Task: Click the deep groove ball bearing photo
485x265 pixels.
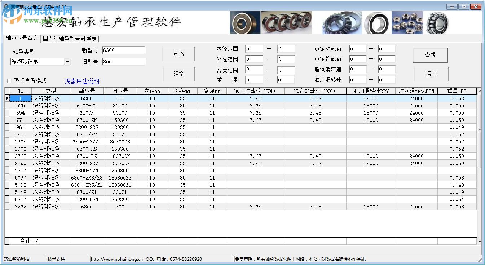Action: click(x=245, y=22)
